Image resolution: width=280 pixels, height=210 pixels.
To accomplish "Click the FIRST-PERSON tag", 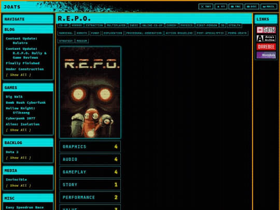I will coord(206,25).
